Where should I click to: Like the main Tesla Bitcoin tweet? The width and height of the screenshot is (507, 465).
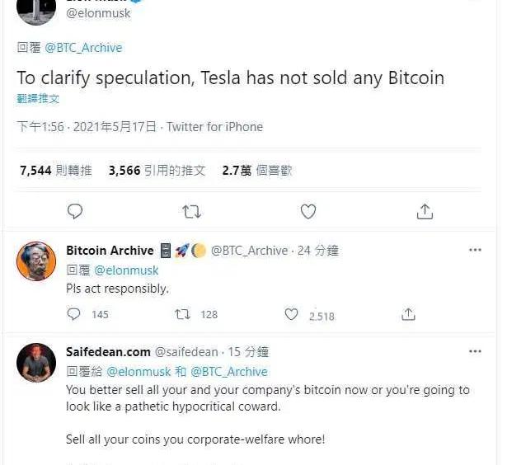coord(308,212)
